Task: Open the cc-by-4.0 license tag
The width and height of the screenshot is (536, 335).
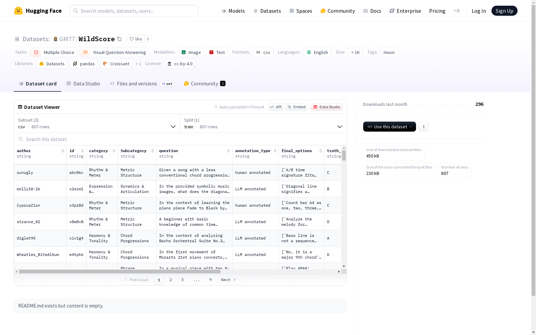Action: [180, 64]
